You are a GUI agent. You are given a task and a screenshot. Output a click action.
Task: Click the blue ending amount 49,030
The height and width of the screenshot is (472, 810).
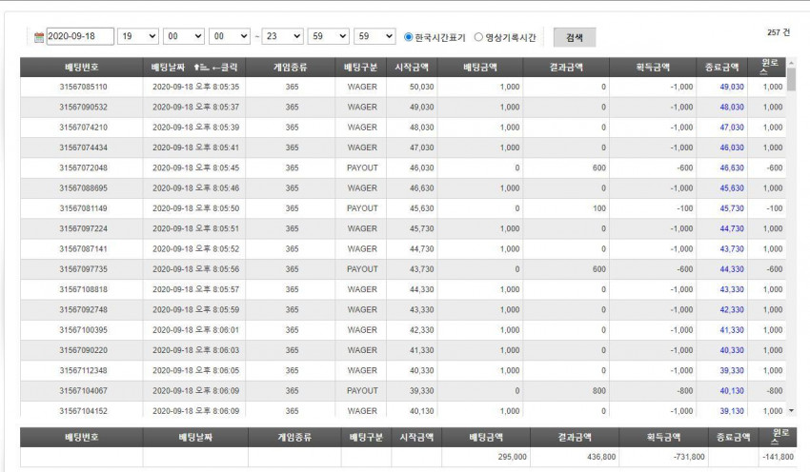point(732,87)
